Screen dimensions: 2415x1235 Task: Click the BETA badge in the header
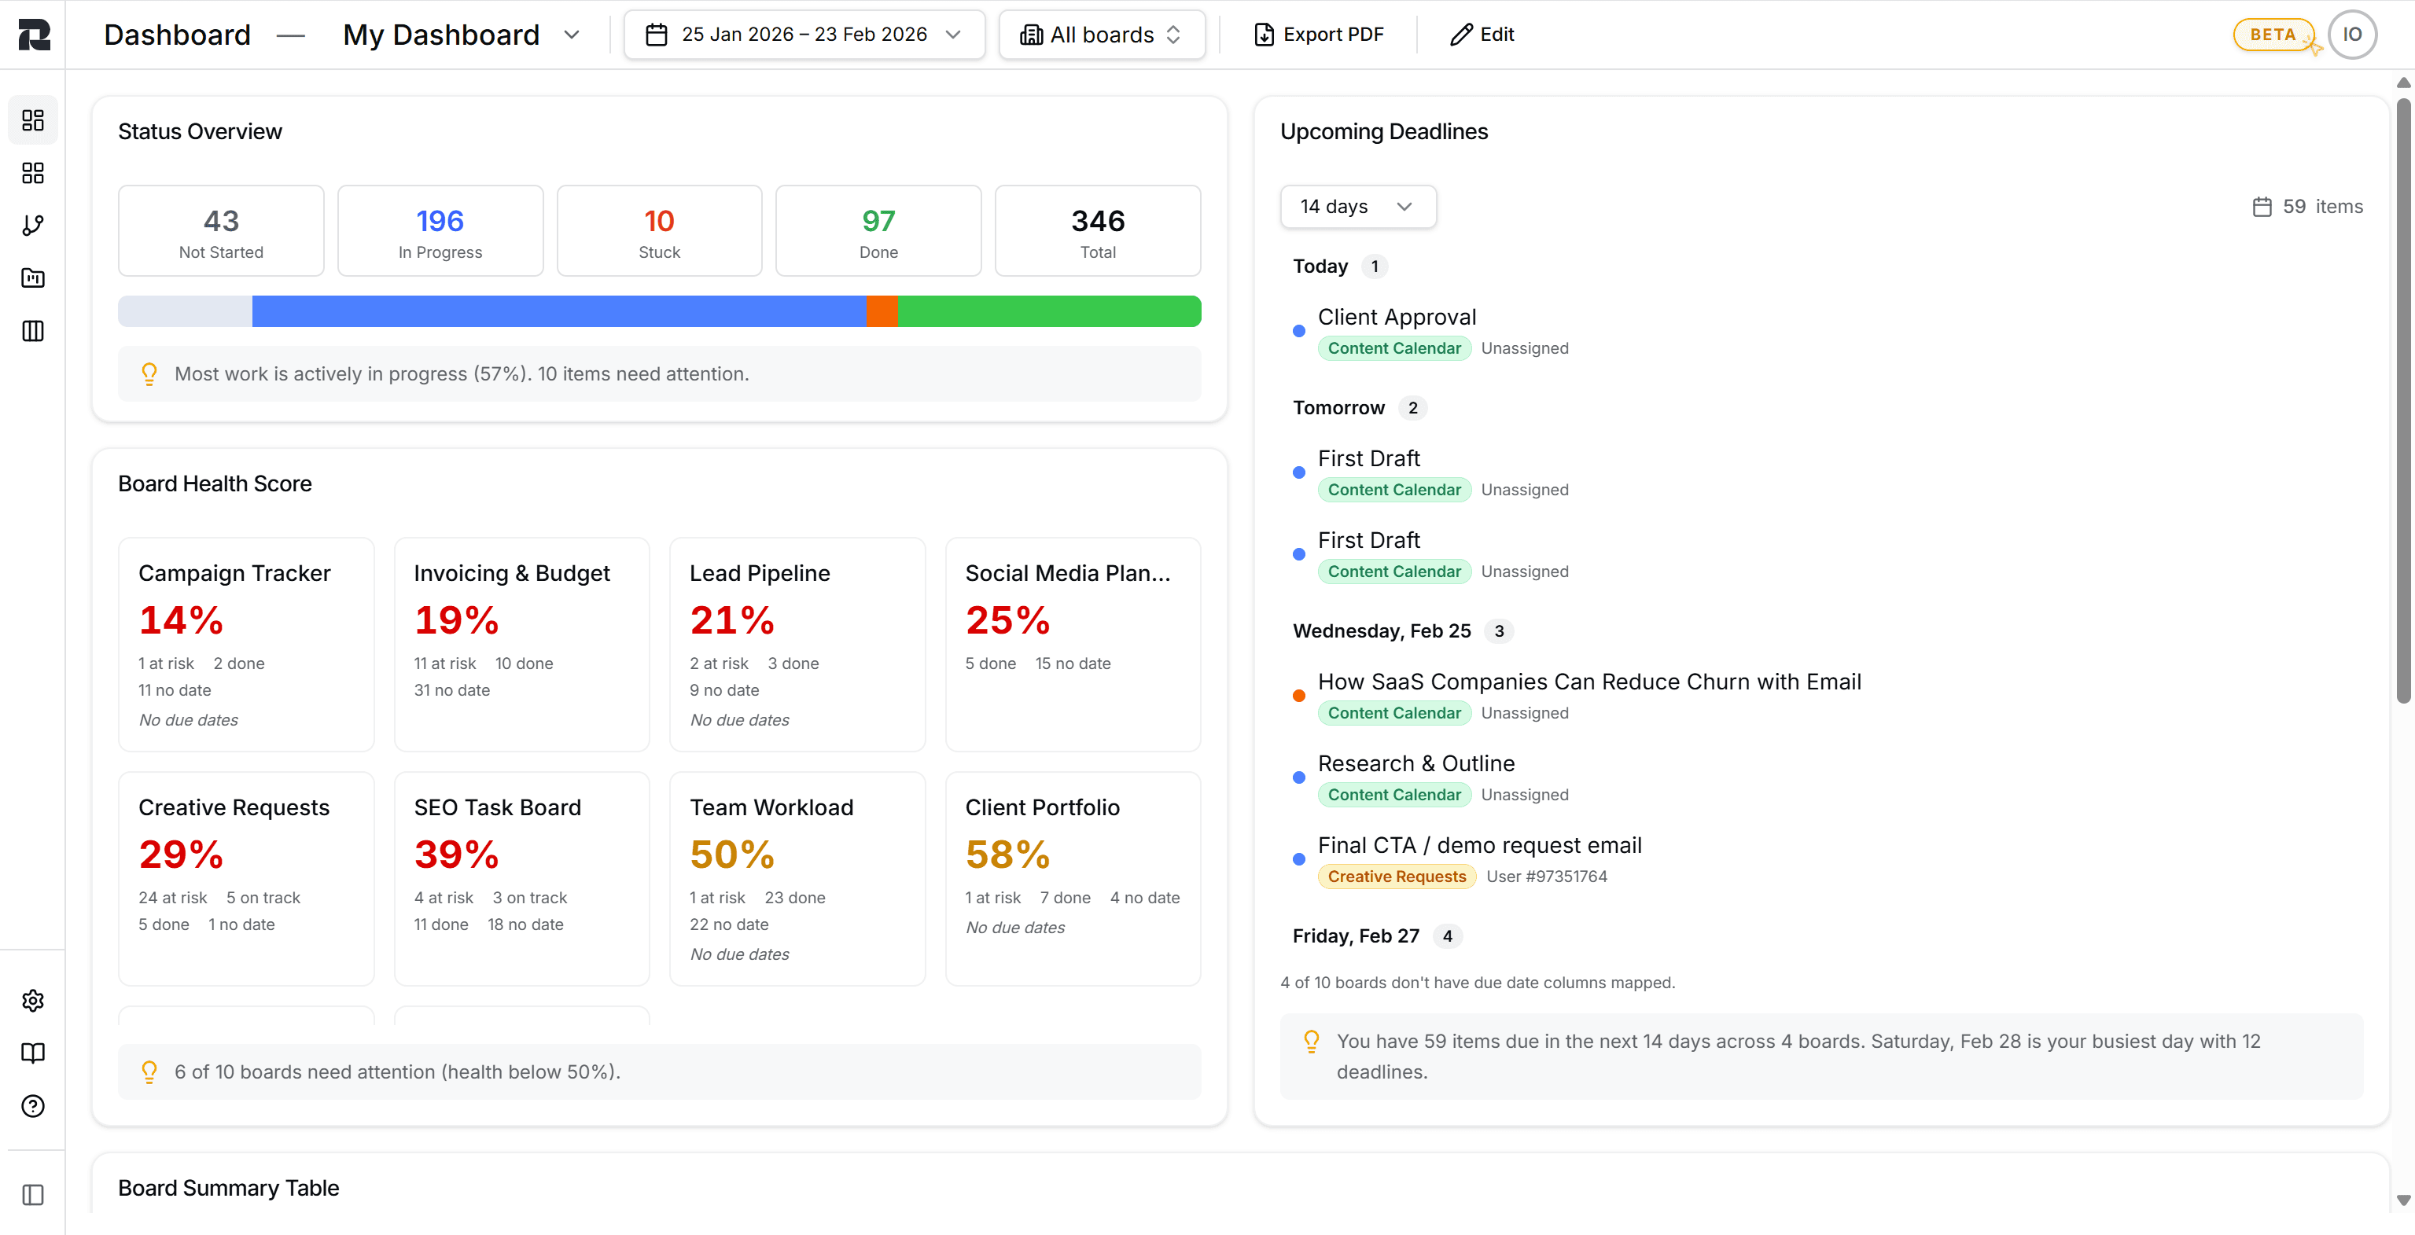(x=2273, y=34)
